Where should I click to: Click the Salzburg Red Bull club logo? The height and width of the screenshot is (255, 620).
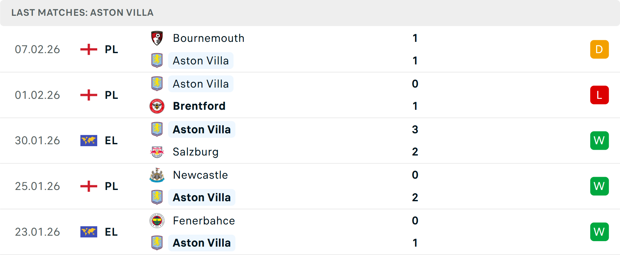(x=157, y=152)
